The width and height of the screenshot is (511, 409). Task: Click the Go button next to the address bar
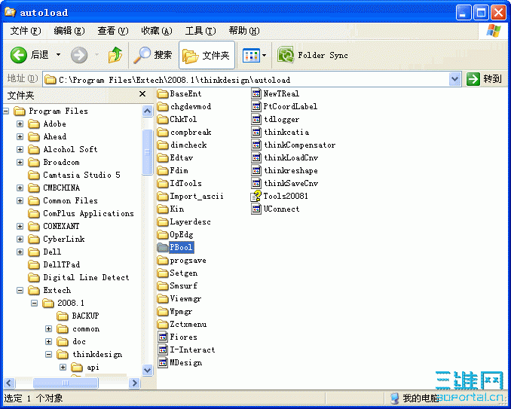pyautogui.click(x=484, y=79)
